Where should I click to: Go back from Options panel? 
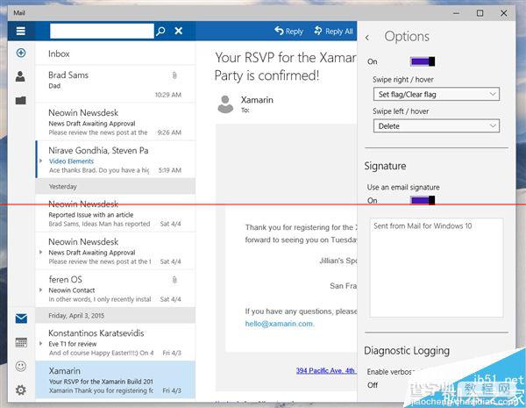tap(367, 37)
